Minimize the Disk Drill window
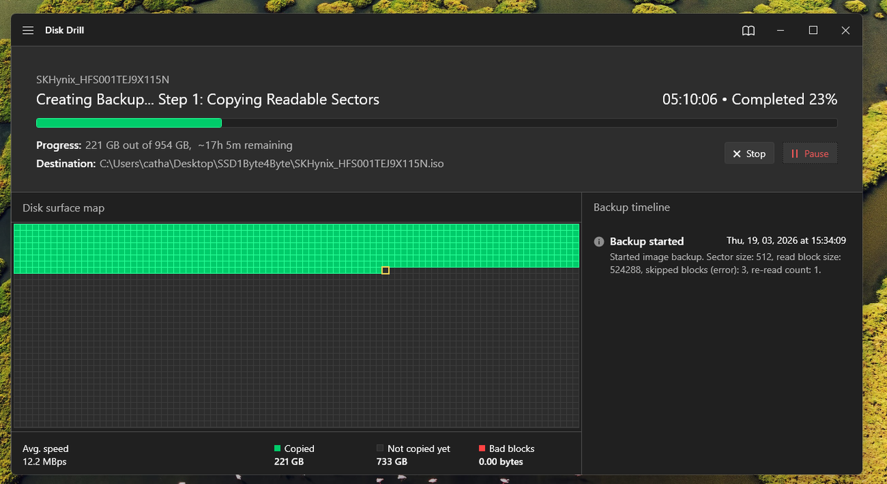 (x=781, y=31)
